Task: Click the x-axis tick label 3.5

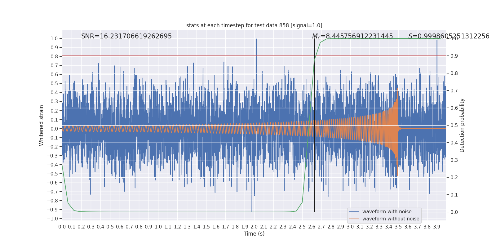Action: click(x=398, y=227)
